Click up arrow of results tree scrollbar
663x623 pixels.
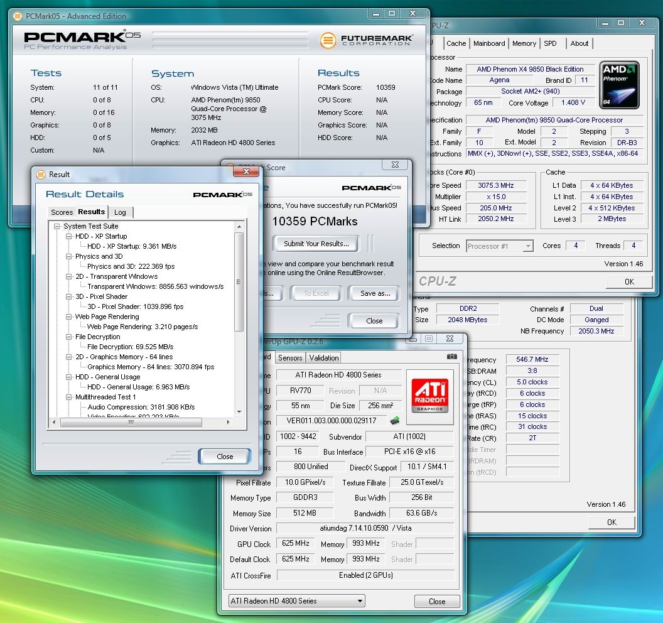tap(239, 227)
